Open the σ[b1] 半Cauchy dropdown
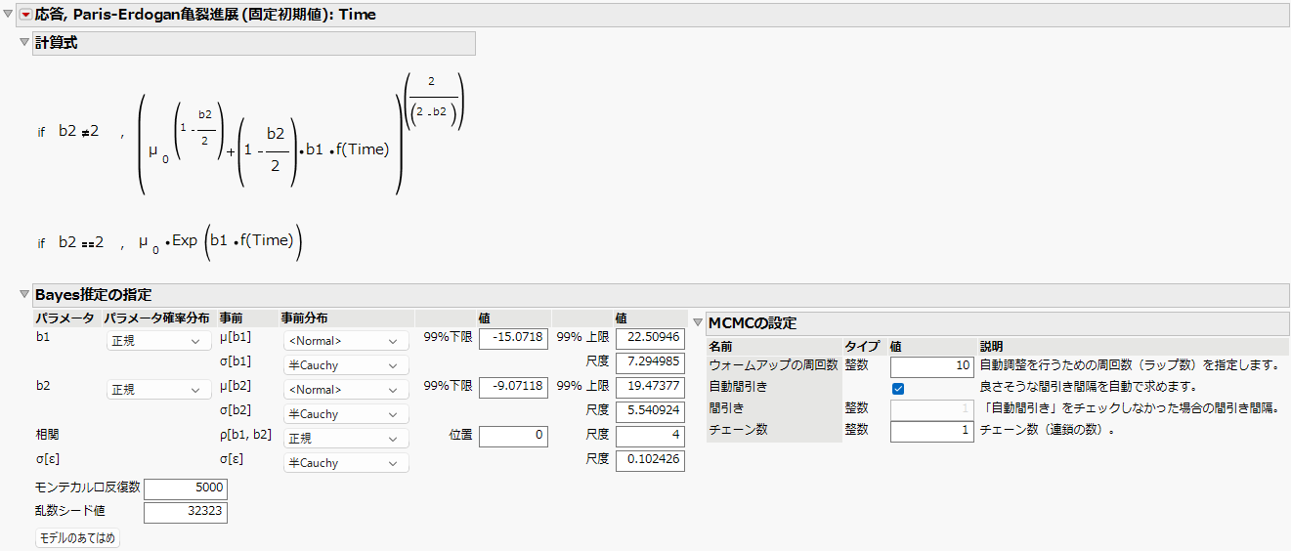Viewport: 1291px width, 551px height. (x=346, y=365)
